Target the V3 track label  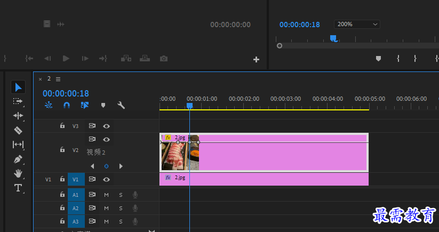click(x=76, y=126)
